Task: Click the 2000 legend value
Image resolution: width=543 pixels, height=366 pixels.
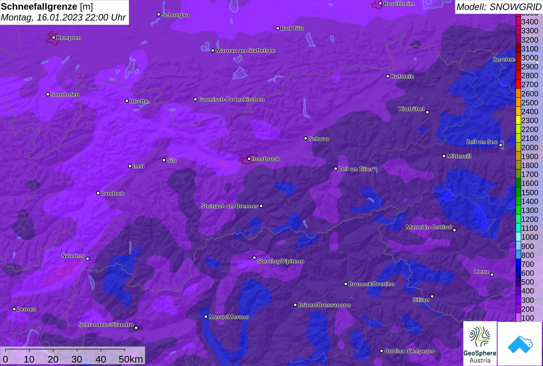Action: (530, 148)
